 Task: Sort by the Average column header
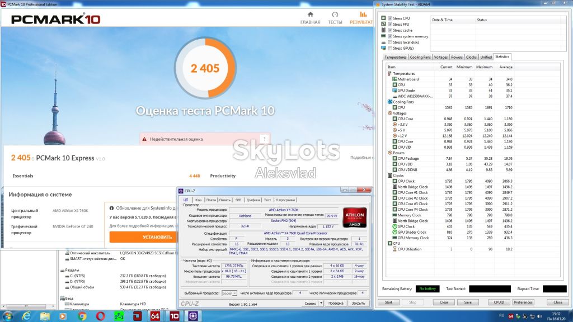point(505,67)
